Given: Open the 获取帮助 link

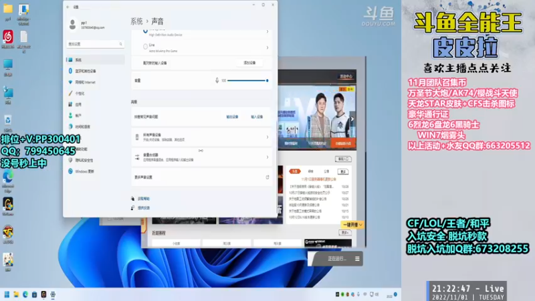Looking at the screenshot, I should point(144,199).
